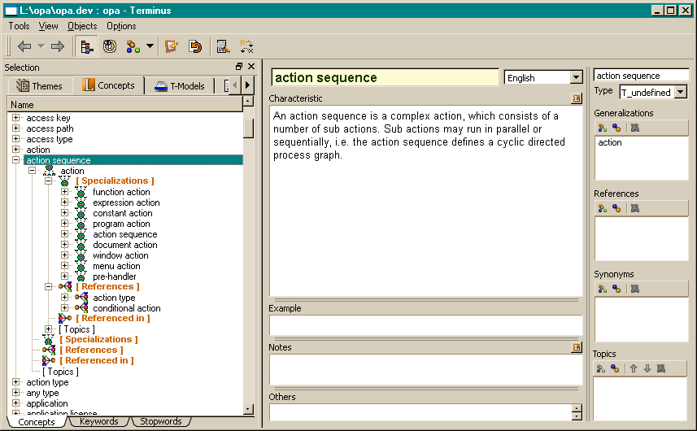Open the Objects menu

pyautogui.click(x=82, y=26)
